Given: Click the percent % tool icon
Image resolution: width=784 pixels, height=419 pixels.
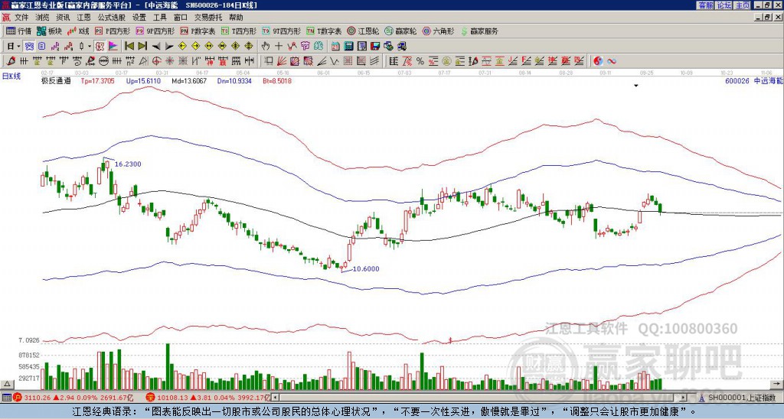Looking at the screenshot, I should point(420,61).
